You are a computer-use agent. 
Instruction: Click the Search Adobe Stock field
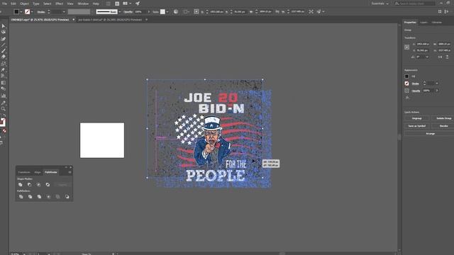(x=415, y=4)
